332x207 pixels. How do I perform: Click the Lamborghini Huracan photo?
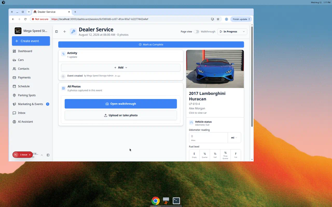[215, 69]
